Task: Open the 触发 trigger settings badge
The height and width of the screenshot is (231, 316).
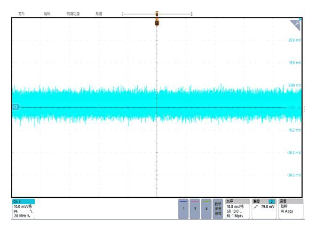Action: click(x=264, y=209)
